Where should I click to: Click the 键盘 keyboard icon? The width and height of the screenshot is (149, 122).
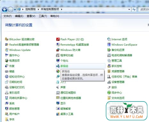[x=7, y=71]
